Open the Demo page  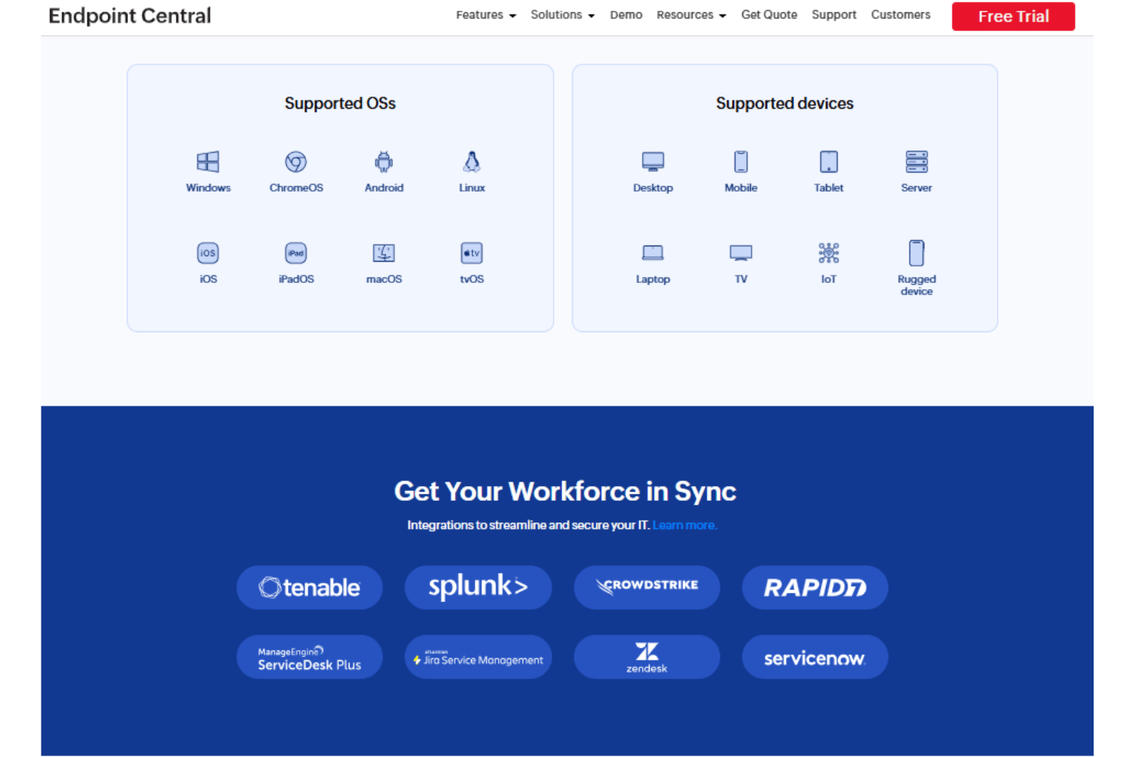(x=626, y=15)
